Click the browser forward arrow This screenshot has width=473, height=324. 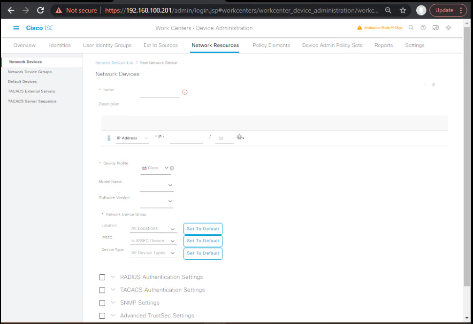coord(26,10)
